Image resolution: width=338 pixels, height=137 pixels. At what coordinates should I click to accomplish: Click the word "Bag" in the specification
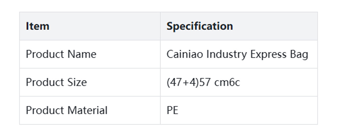click(x=299, y=54)
